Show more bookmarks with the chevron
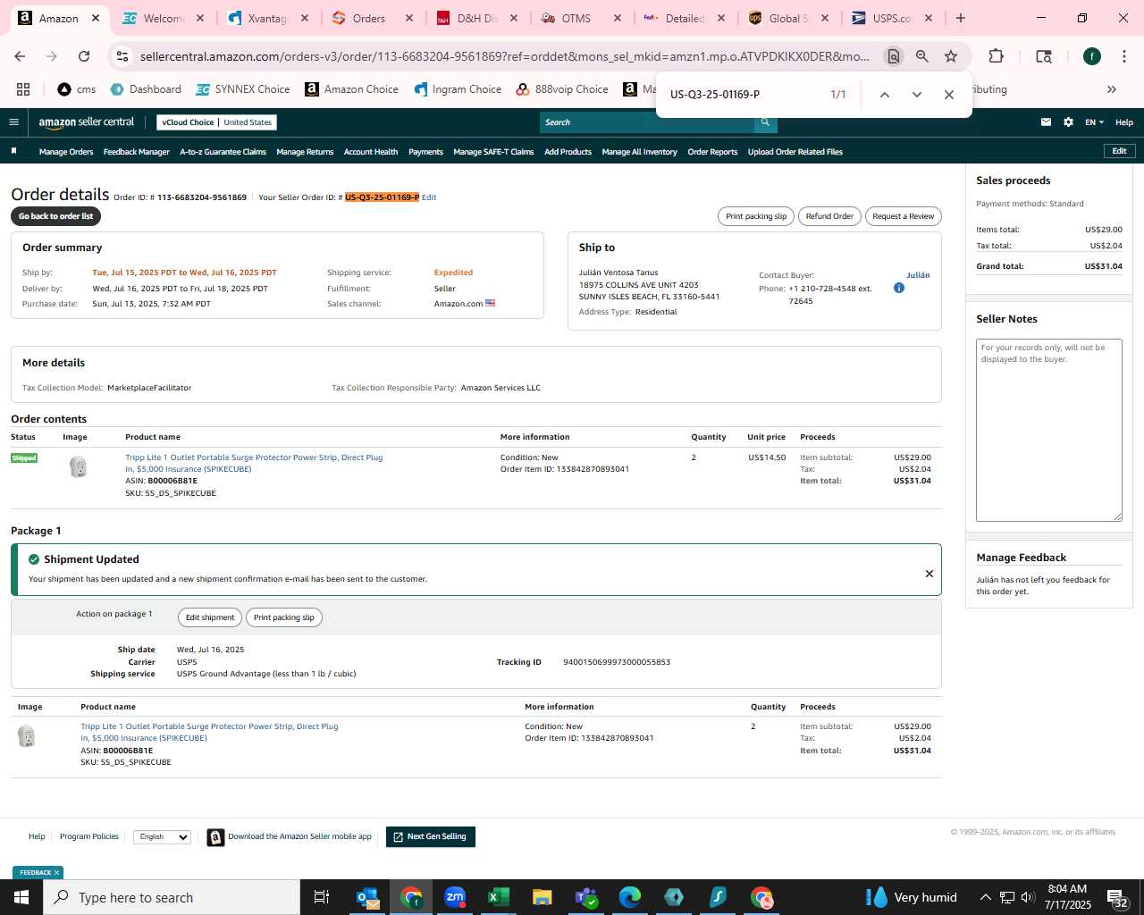The image size is (1144, 915). tap(1112, 89)
